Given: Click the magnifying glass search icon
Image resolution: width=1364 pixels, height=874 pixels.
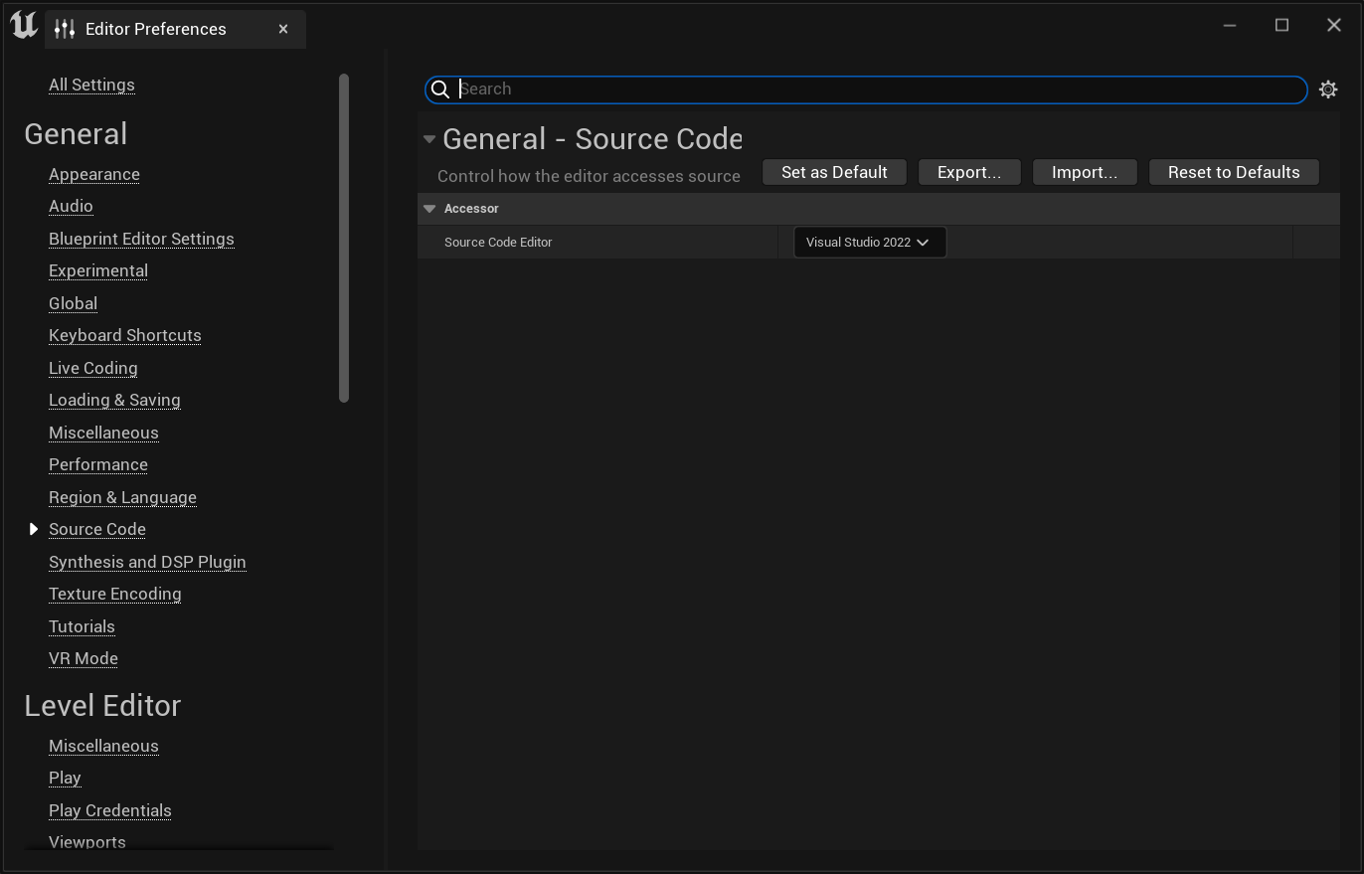Looking at the screenshot, I should pos(440,89).
